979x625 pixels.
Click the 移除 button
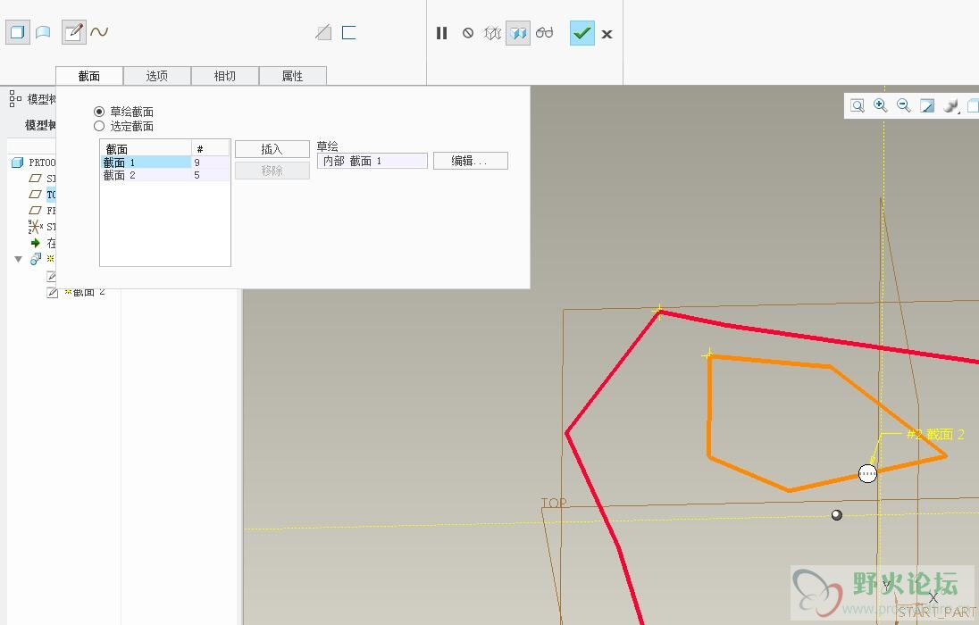(x=272, y=171)
